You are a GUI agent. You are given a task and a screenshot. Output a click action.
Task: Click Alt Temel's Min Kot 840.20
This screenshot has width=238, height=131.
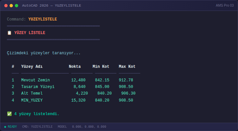pos(104,93)
